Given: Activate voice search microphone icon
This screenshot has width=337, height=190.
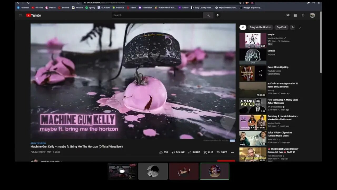Looking at the screenshot, I should pos(218,15).
